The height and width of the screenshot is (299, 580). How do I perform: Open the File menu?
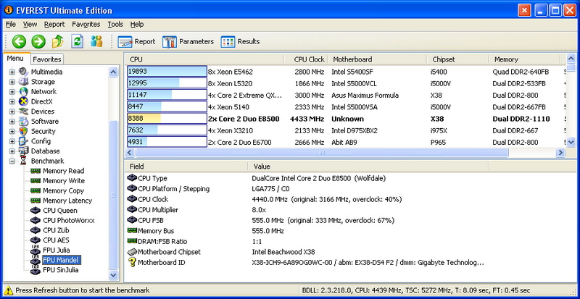point(11,25)
